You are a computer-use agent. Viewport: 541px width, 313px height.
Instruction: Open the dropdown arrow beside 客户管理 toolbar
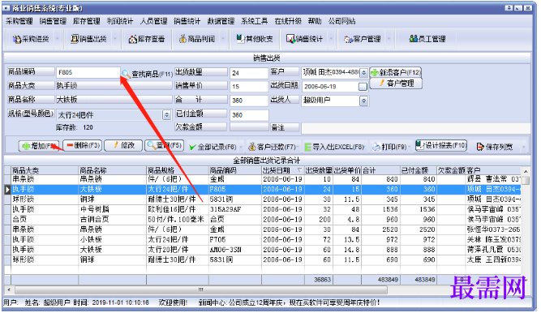click(x=389, y=39)
